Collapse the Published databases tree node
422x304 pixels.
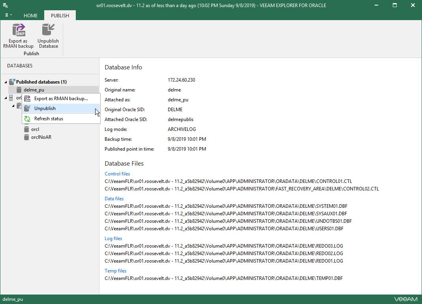(x=6, y=82)
